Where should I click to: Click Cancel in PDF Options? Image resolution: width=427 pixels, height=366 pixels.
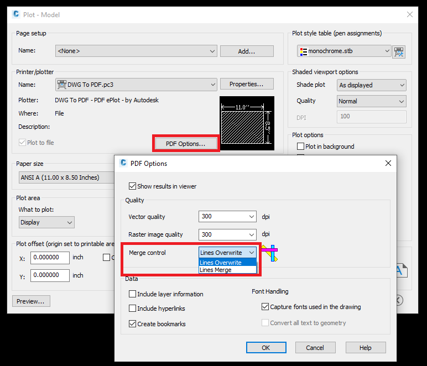(x=315, y=348)
